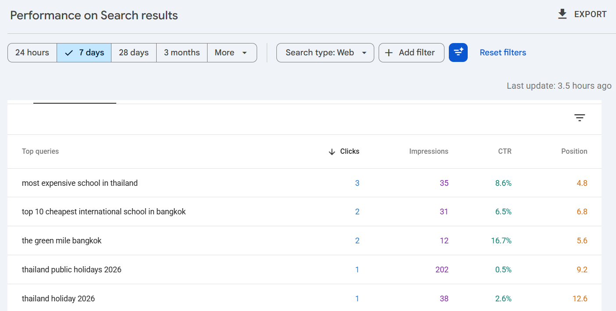
Task: Select the 24 hours date range
Action: (32, 53)
